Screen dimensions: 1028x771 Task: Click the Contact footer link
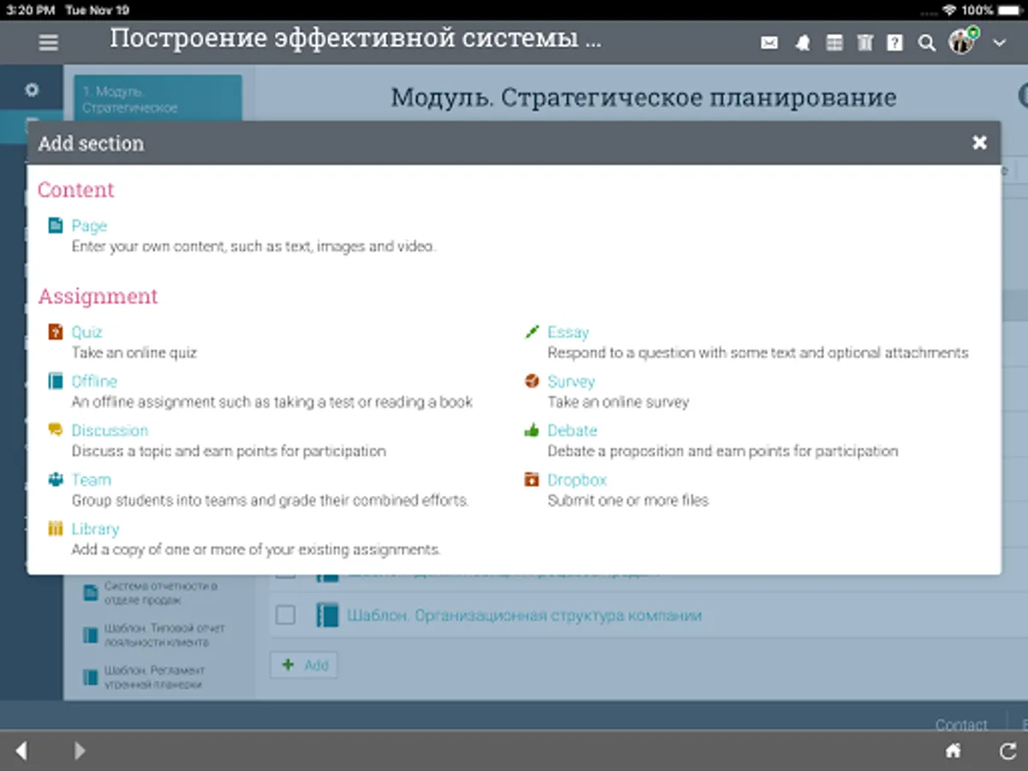pyautogui.click(x=961, y=725)
